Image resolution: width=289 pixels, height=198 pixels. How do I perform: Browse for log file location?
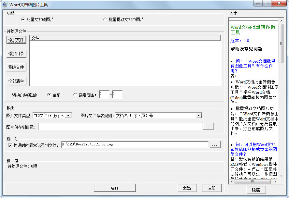pyautogui.click(x=215, y=144)
